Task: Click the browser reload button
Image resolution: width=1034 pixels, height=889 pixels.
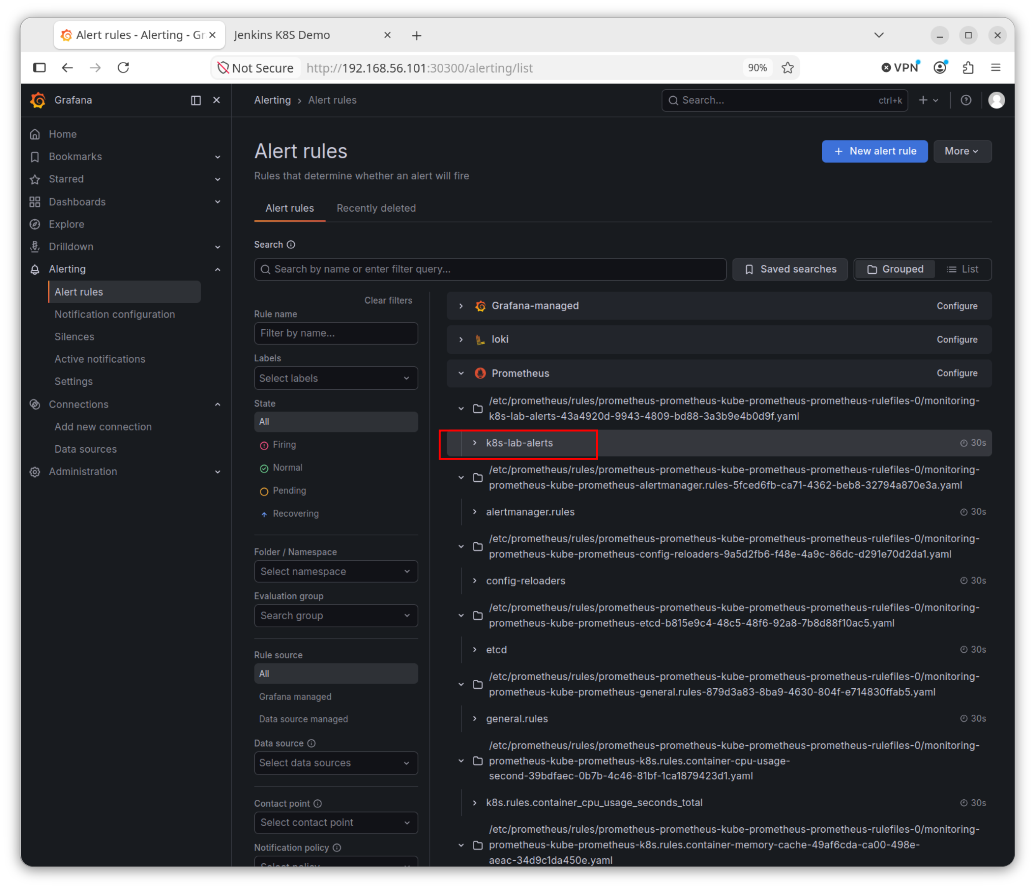Action: click(123, 68)
